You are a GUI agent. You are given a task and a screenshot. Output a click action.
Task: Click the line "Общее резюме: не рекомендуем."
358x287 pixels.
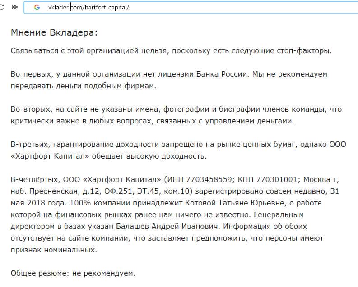pos(73,273)
